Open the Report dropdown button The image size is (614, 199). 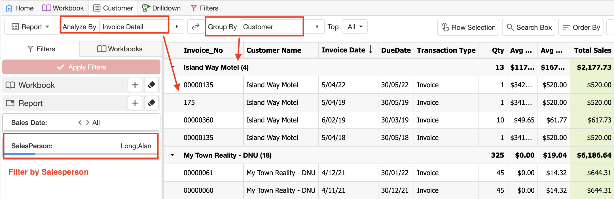pyautogui.click(x=31, y=27)
